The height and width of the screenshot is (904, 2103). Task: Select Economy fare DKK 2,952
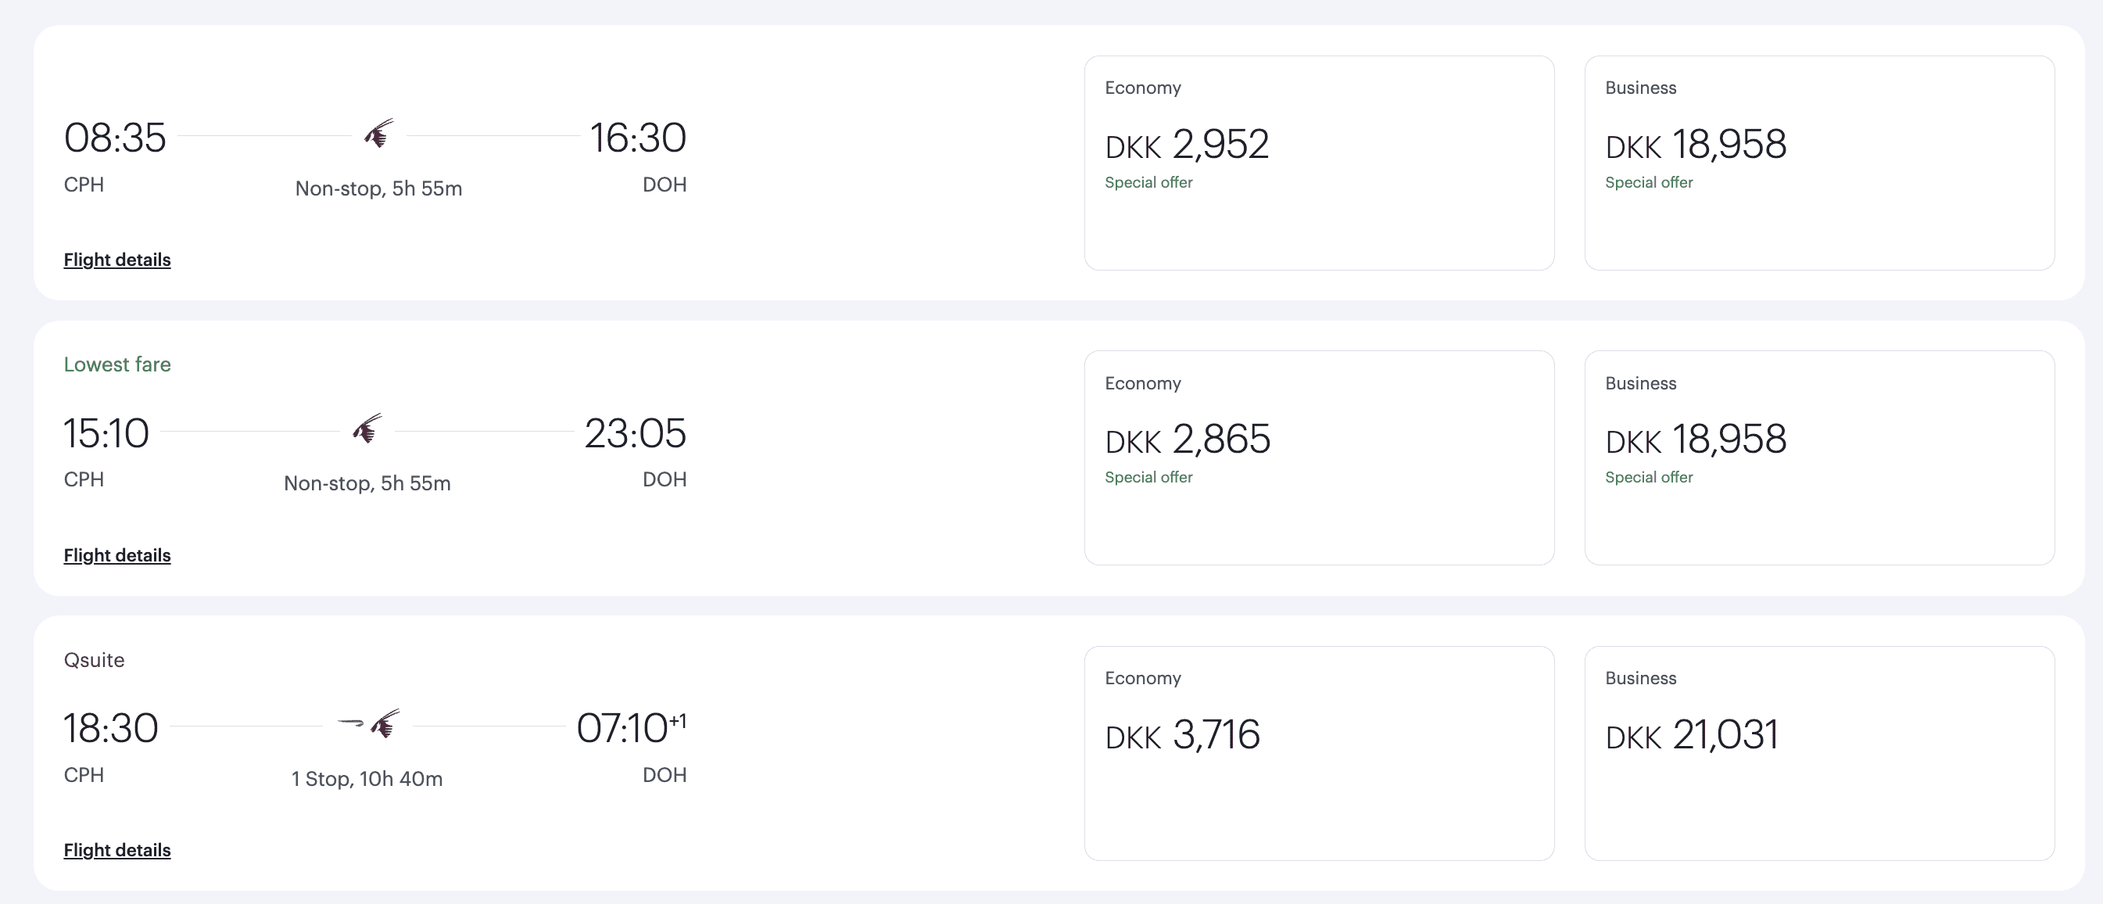1318,163
